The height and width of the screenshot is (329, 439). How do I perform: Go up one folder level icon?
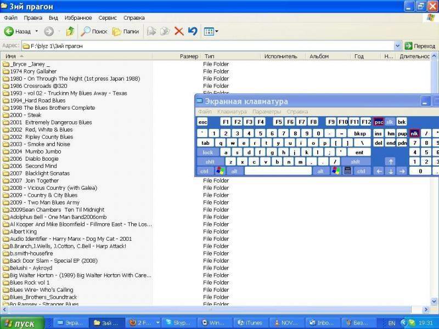[x=70, y=31]
